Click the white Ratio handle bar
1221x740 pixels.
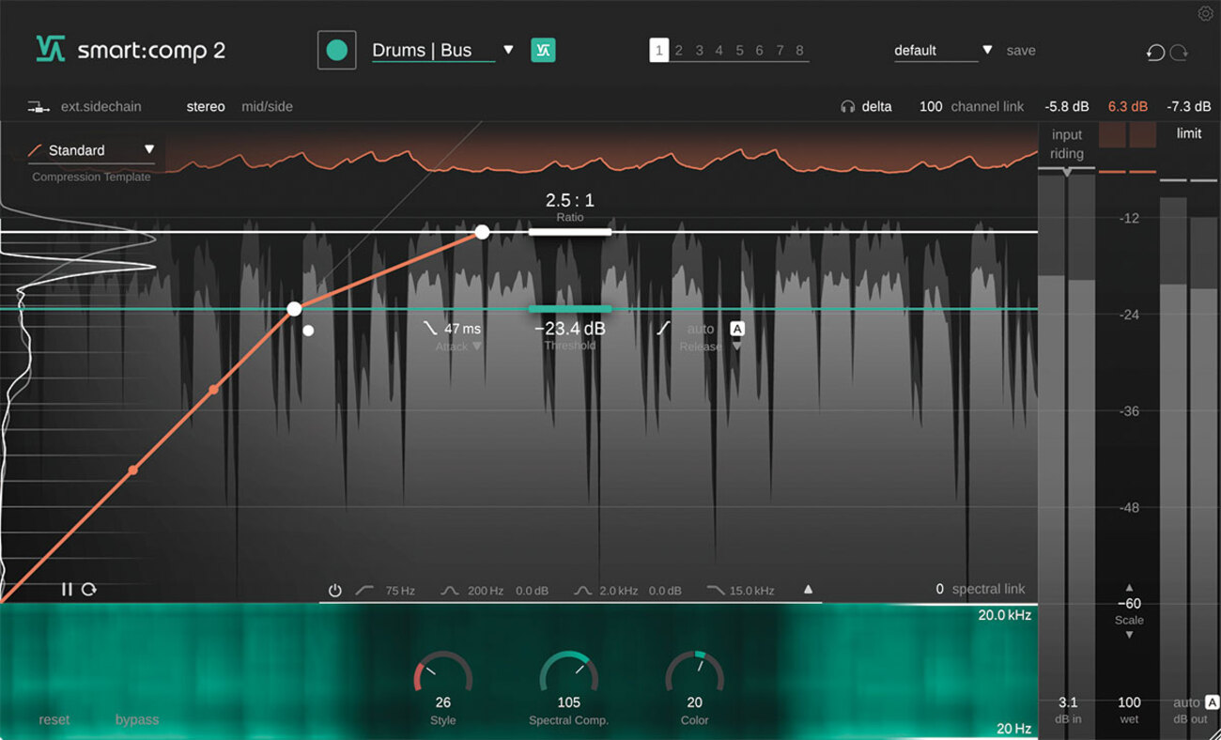coord(570,231)
